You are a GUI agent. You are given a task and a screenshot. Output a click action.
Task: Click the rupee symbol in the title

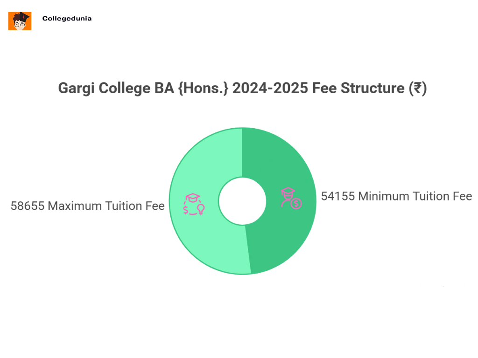pyautogui.click(x=417, y=89)
